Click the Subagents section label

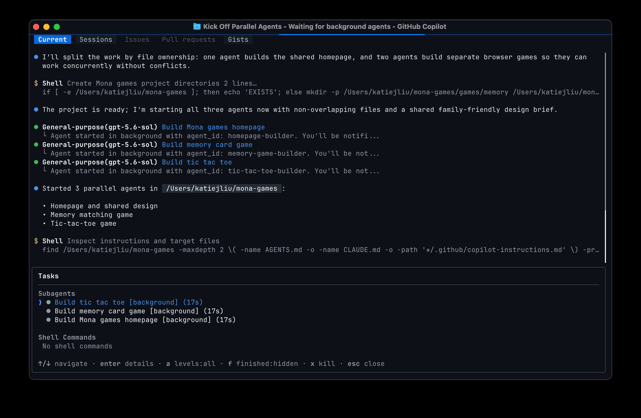coord(56,294)
